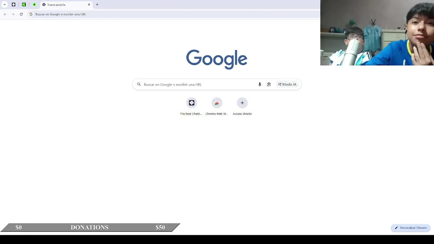The height and width of the screenshot is (244, 434).
Task: Click the 'The best ChatB...' label
Action: [x=191, y=114]
